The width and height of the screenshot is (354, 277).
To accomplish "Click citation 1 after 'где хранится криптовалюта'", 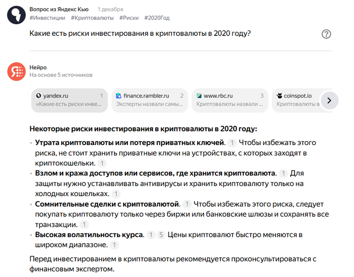I will (x=283, y=173).
